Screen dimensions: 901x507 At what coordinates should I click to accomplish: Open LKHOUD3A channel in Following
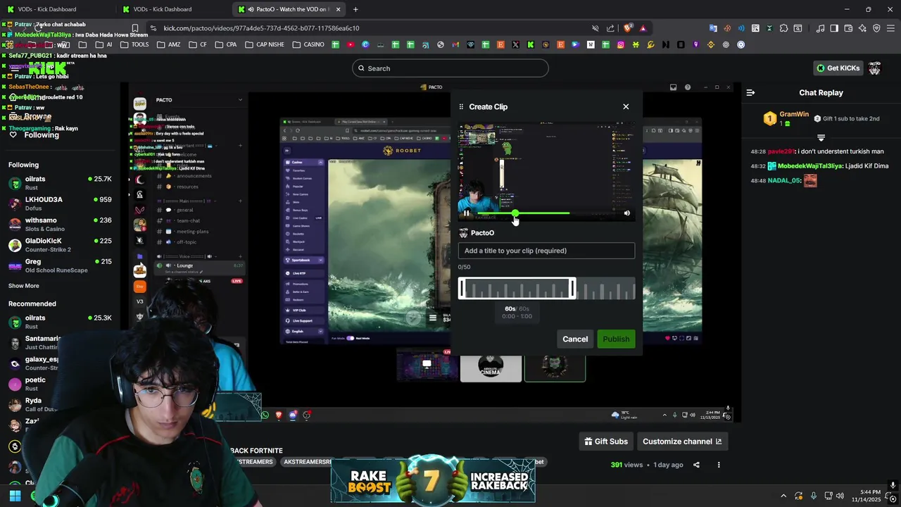[60, 204]
